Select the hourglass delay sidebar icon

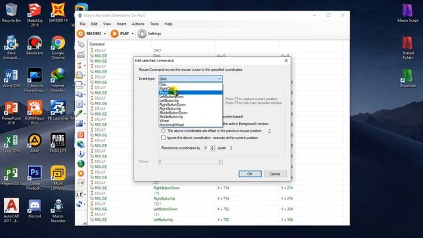[x=79, y=65]
